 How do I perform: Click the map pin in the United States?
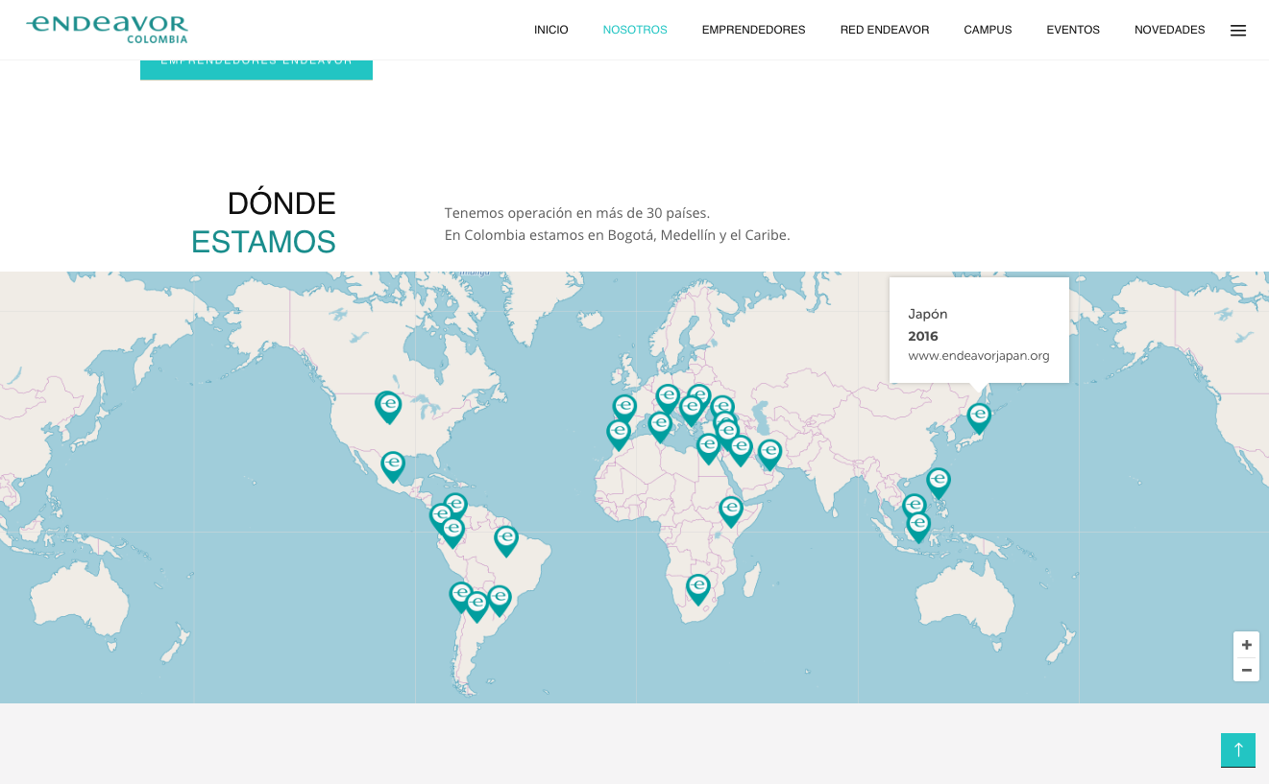click(x=388, y=406)
